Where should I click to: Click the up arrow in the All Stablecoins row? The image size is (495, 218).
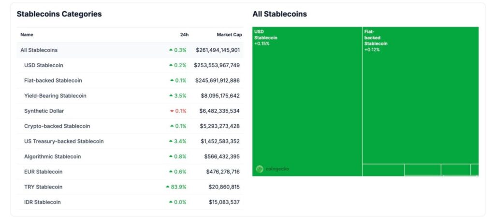tap(171, 50)
